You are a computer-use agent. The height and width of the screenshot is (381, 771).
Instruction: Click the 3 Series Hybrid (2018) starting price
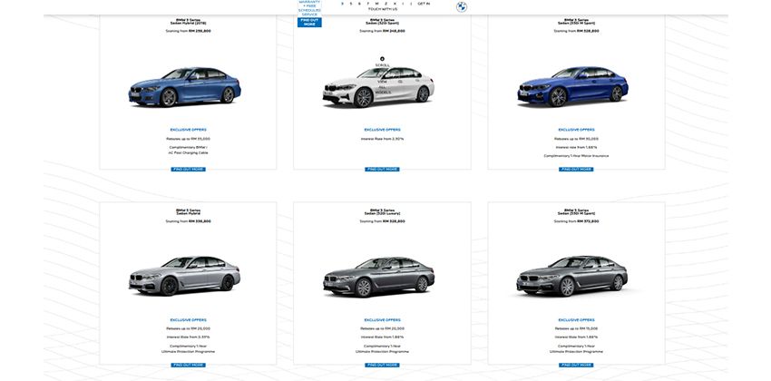(189, 31)
